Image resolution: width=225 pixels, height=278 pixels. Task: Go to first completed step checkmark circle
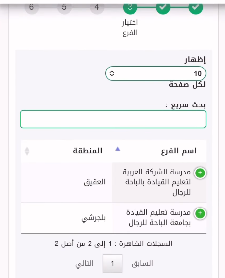tap(196, 7)
